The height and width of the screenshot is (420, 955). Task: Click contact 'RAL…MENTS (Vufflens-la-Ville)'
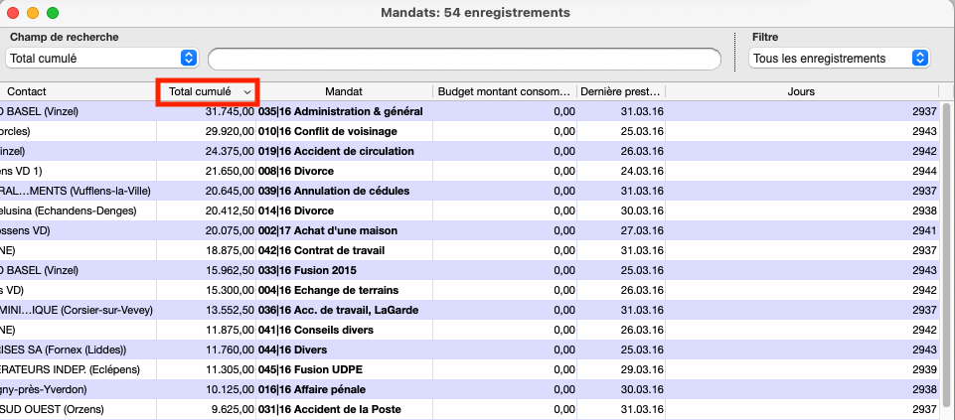75,191
